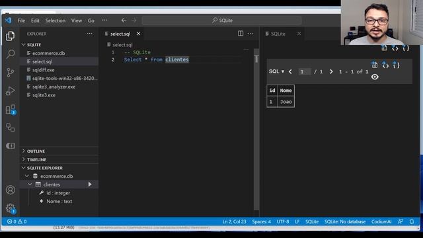Click Ln 2, Col 23 in status bar

234,221
